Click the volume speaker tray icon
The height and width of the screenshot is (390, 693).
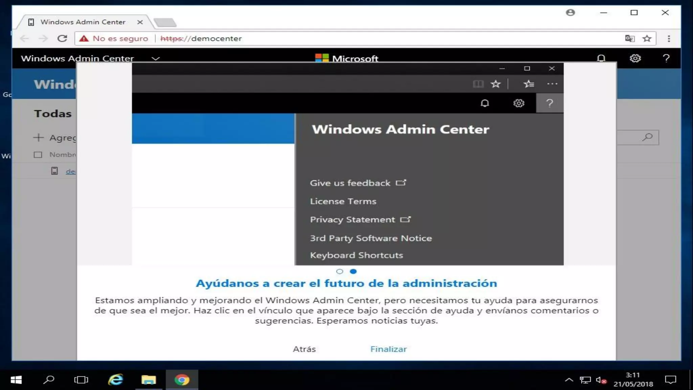[600, 380]
